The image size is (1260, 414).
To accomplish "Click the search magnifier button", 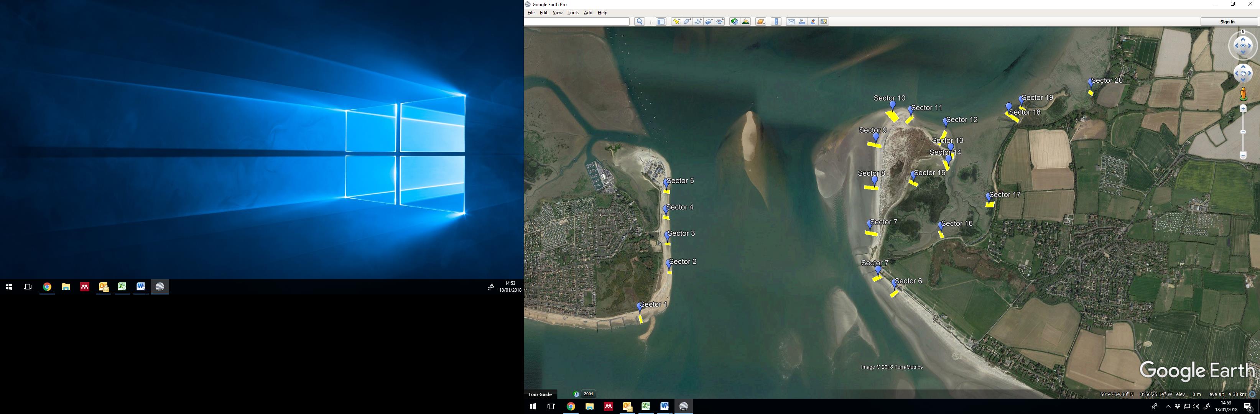I will click(x=639, y=21).
